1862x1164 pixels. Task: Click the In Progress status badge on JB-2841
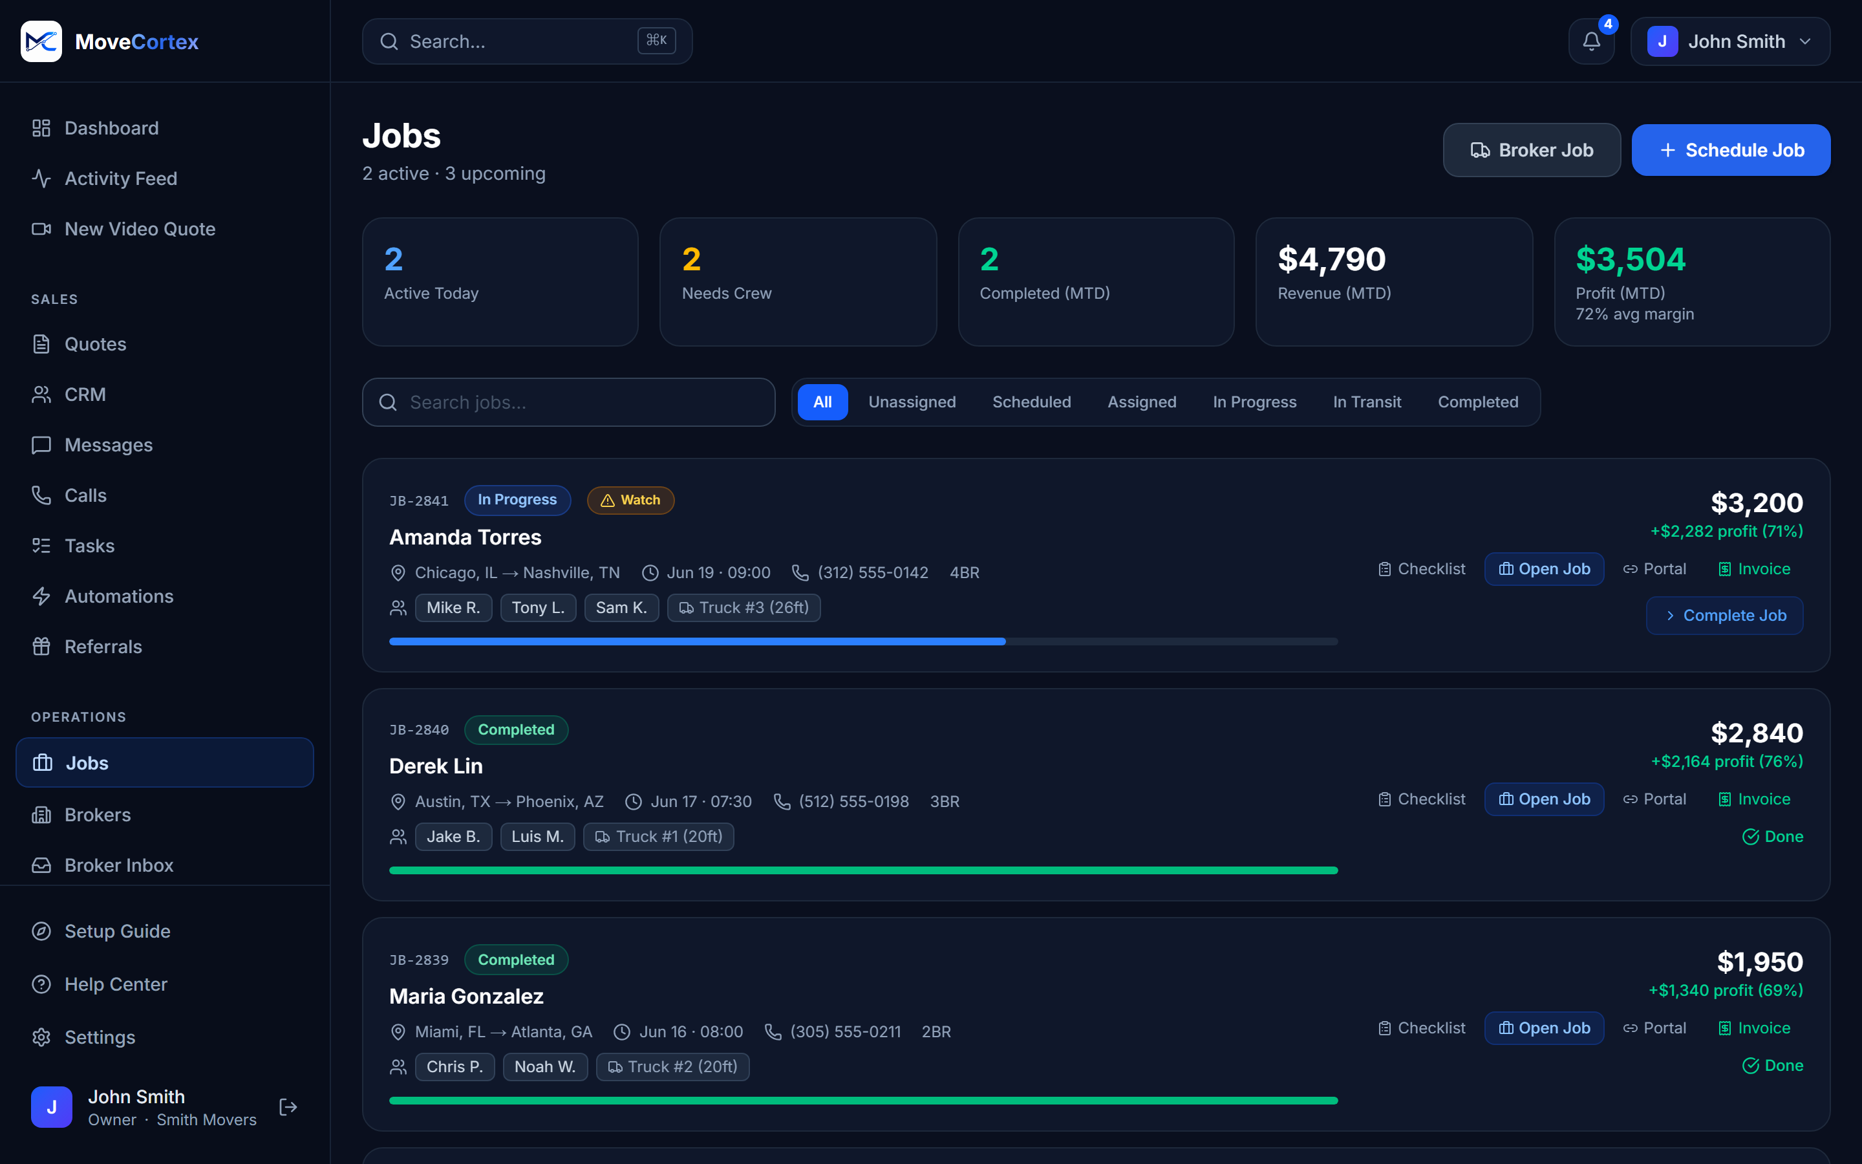coord(517,501)
